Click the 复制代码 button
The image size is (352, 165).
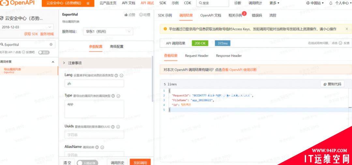pyautogui.click(x=332, y=84)
